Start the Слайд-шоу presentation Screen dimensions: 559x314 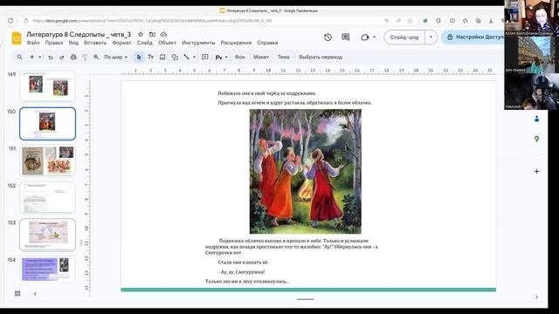click(404, 37)
